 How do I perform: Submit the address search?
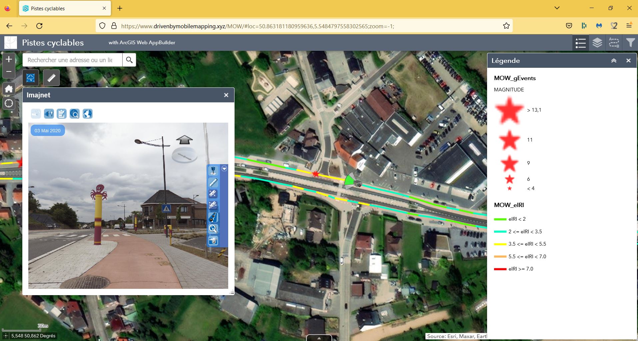pyautogui.click(x=129, y=60)
